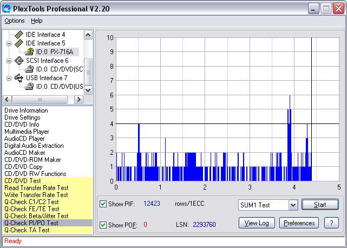Collapse the SCSI Interface 6 tree node
Viewport: 347px width, 248px height.
[x=9, y=61]
